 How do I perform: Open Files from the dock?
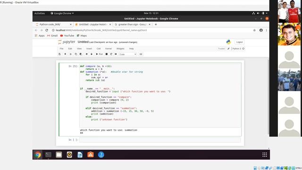59,154
